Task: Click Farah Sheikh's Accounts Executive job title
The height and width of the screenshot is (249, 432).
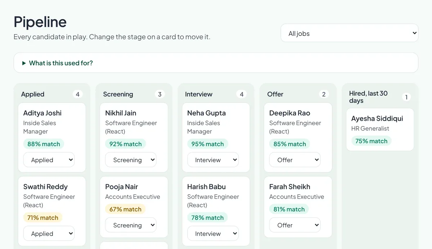Action: [297, 197]
